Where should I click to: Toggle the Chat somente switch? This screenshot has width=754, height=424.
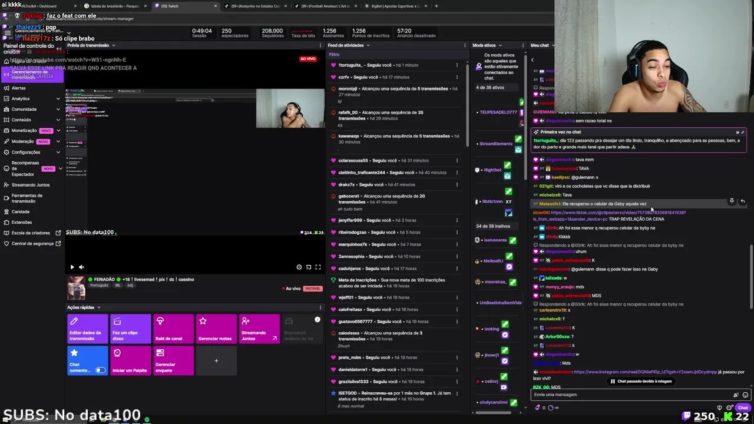[x=100, y=370]
